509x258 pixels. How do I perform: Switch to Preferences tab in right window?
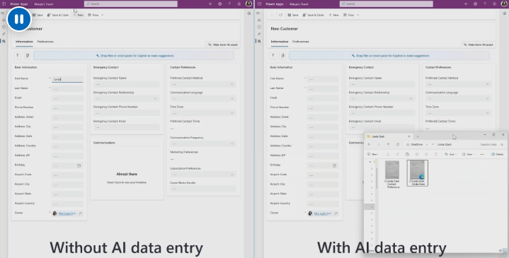(301, 42)
